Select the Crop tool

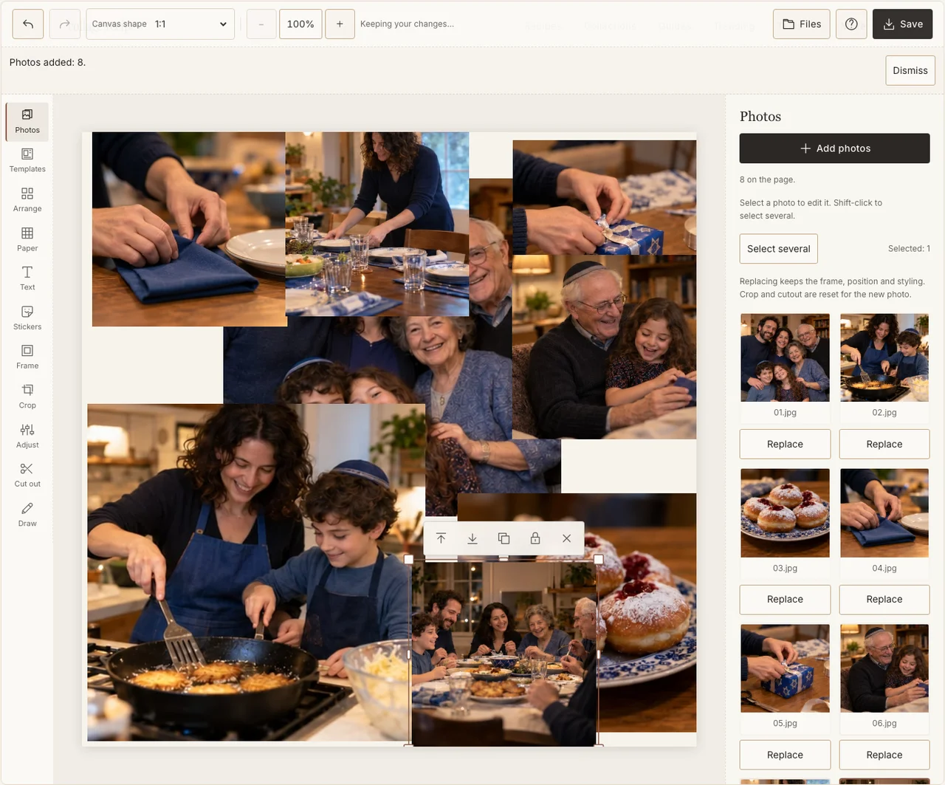click(27, 397)
